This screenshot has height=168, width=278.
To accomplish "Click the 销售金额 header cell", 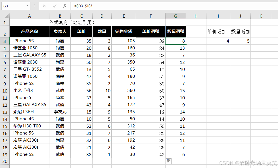I will click(124, 31).
